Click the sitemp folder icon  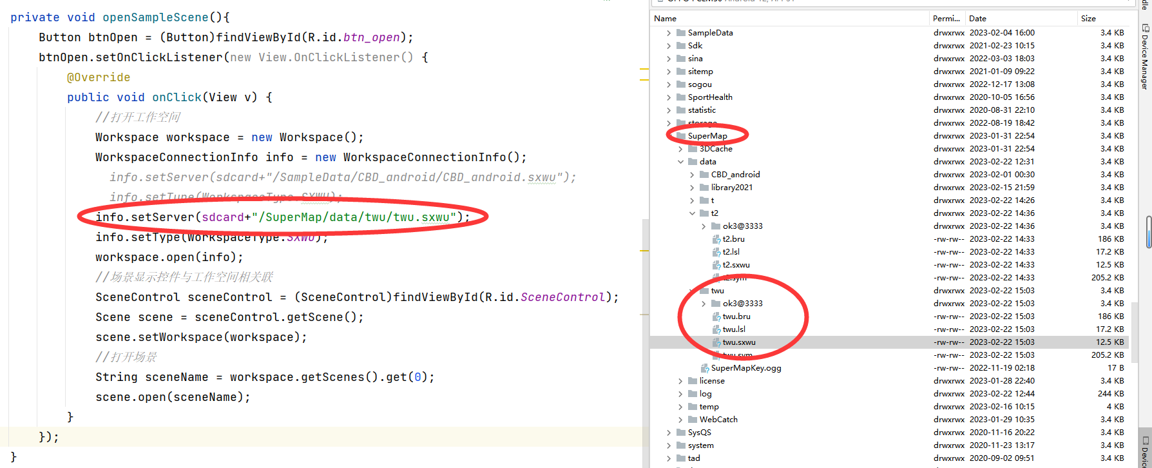681,71
